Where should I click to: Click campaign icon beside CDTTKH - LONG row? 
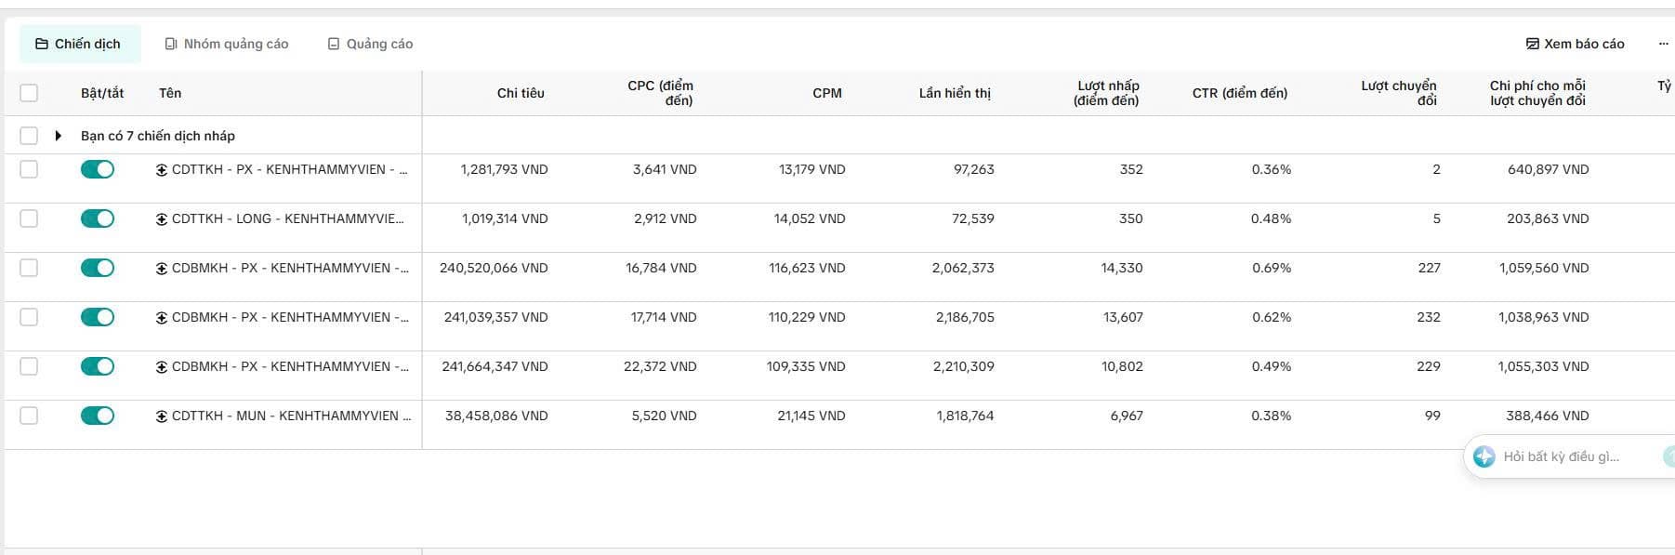pos(162,218)
